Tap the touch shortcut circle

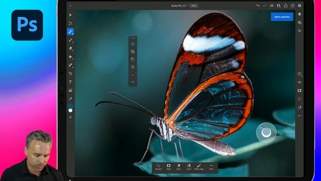click(266, 133)
